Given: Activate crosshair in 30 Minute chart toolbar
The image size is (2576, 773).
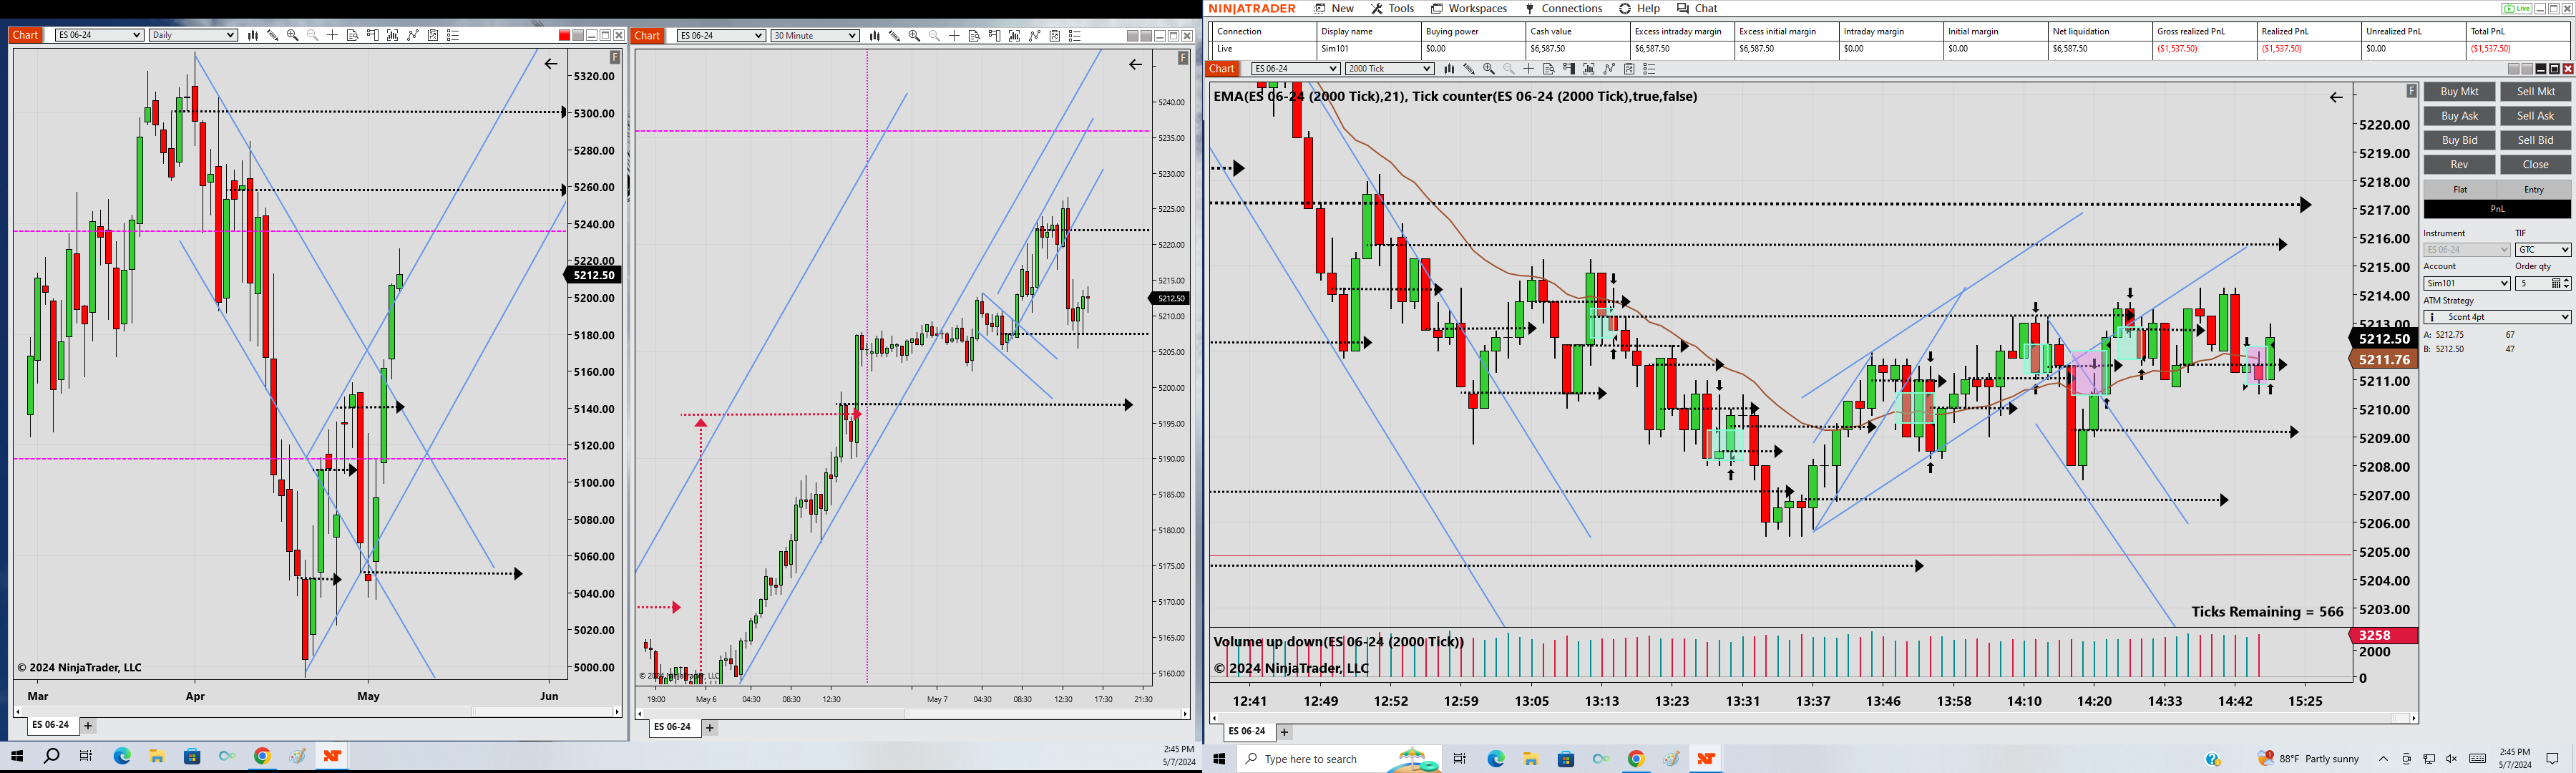Looking at the screenshot, I should (x=954, y=35).
